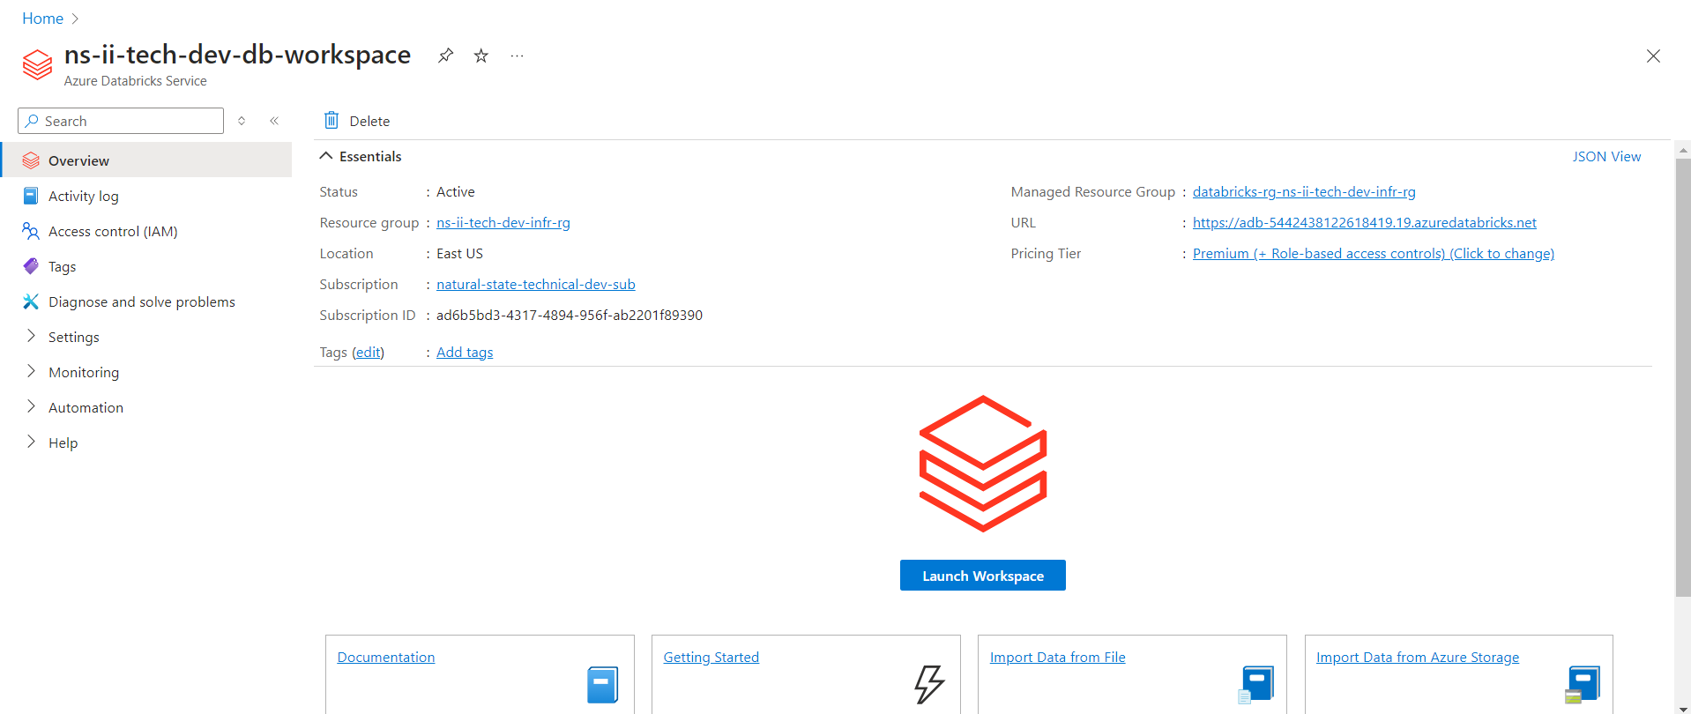Viewport: 1691px width, 714px height.
Task: Open Import Data from Azure Storage
Action: 1418,657
